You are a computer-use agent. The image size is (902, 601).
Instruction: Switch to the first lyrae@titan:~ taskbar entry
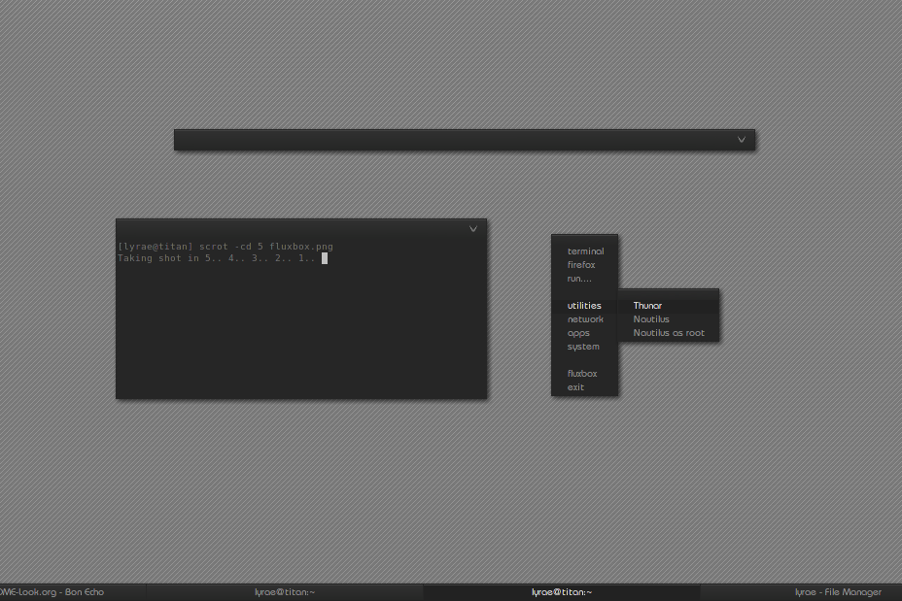285,592
